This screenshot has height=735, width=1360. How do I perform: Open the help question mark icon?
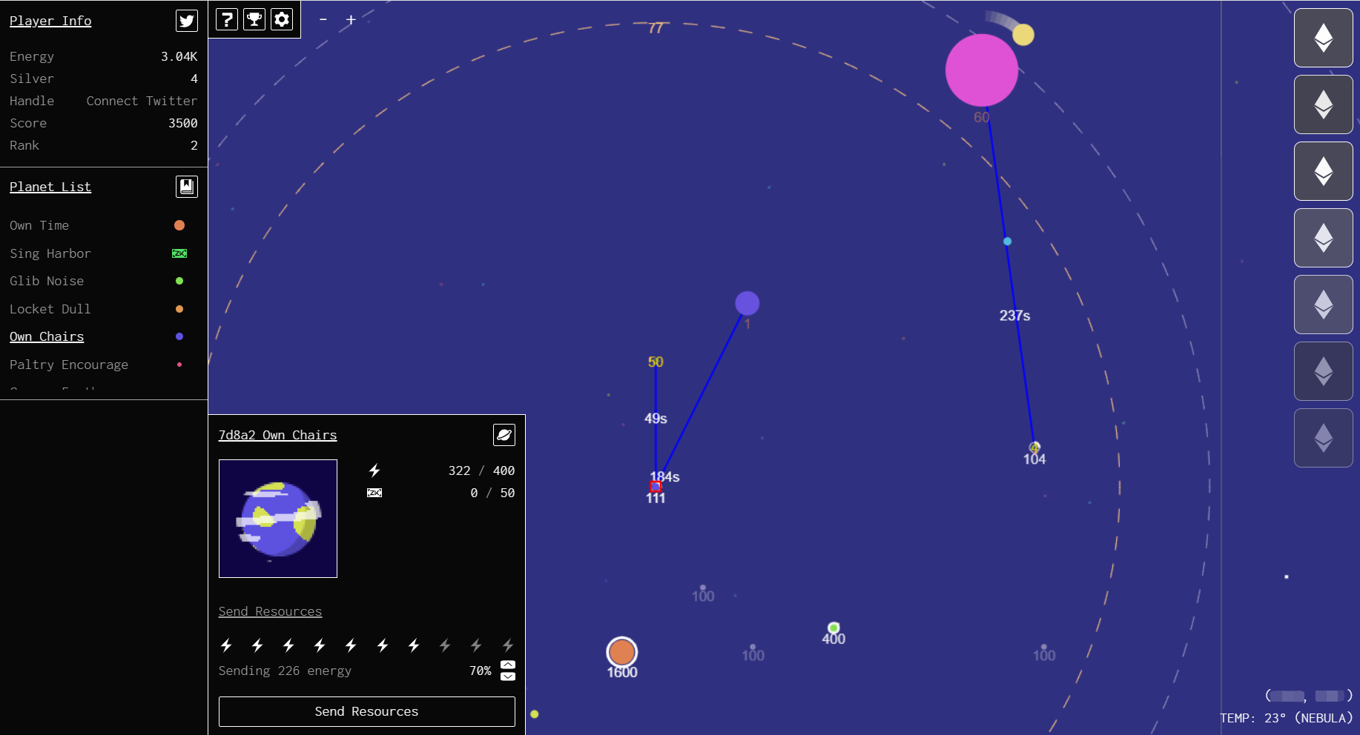[x=227, y=19]
